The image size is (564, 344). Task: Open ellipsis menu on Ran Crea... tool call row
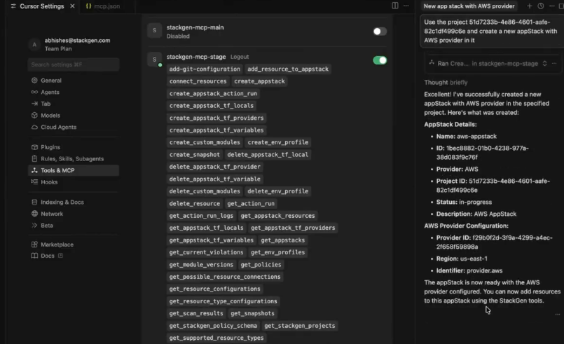(554, 63)
